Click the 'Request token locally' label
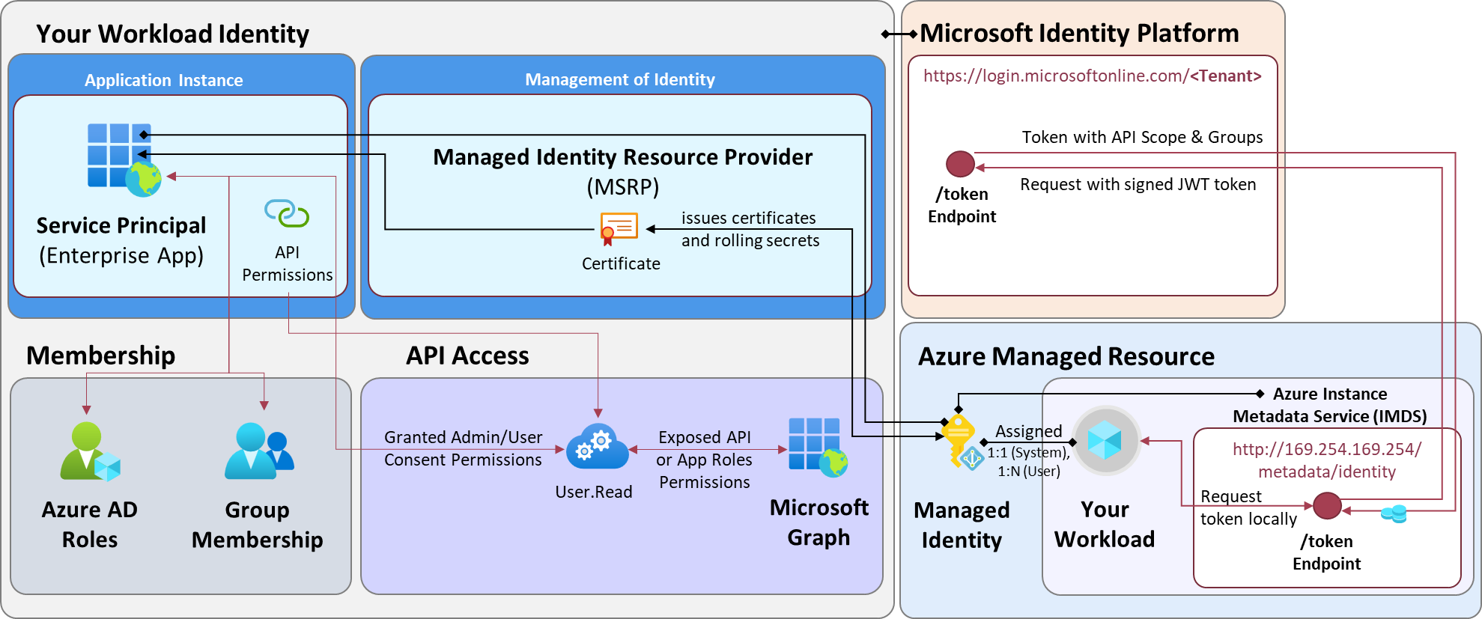 (1248, 507)
